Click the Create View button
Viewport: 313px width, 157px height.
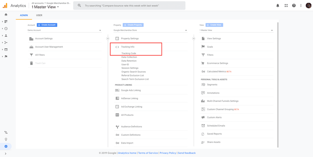click(x=214, y=25)
